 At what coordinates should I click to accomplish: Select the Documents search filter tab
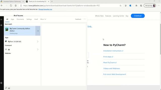tap(20, 19)
